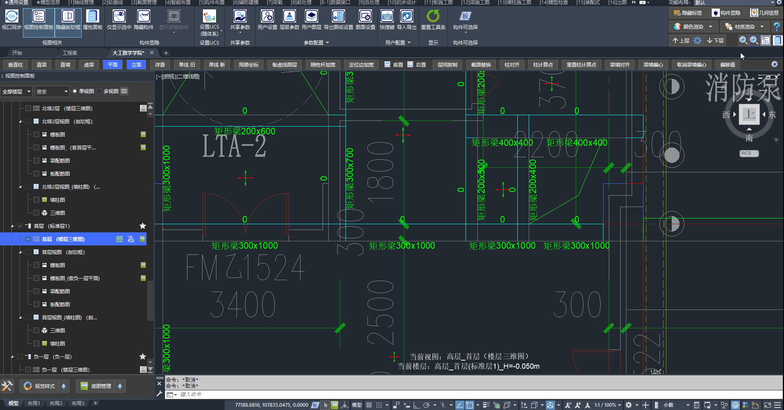784x410 pixels.
Task: Open 用户图层 user layers
Action: [x=311, y=20]
